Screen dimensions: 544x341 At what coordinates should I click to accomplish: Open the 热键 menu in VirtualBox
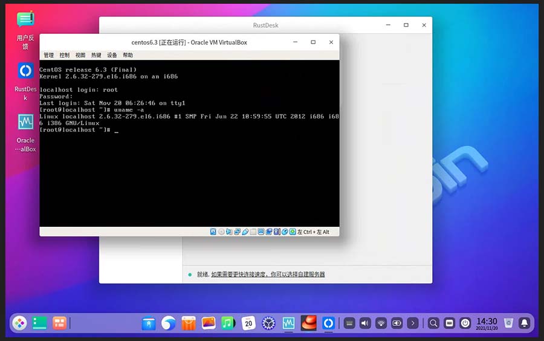[x=96, y=55]
